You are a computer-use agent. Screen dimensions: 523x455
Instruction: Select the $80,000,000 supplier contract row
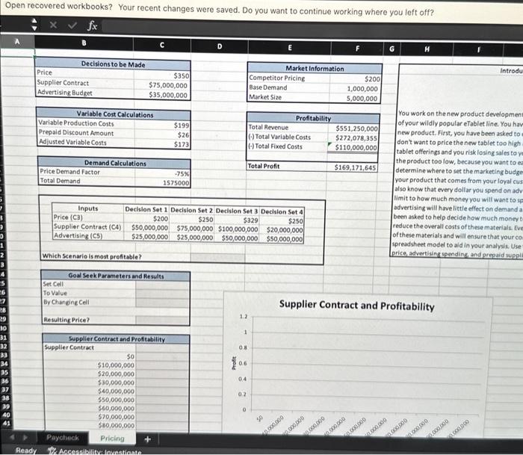116,425
